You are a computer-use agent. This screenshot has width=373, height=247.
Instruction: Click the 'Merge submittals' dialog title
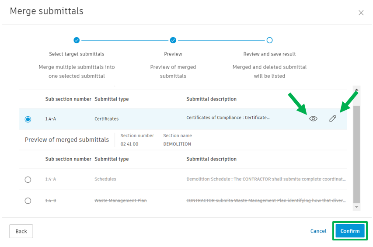pos(47,11)
